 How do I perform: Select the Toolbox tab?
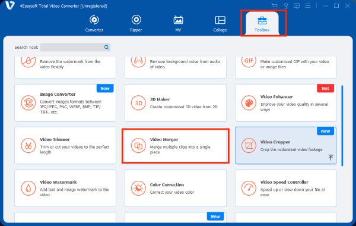(x=262, y=23)
